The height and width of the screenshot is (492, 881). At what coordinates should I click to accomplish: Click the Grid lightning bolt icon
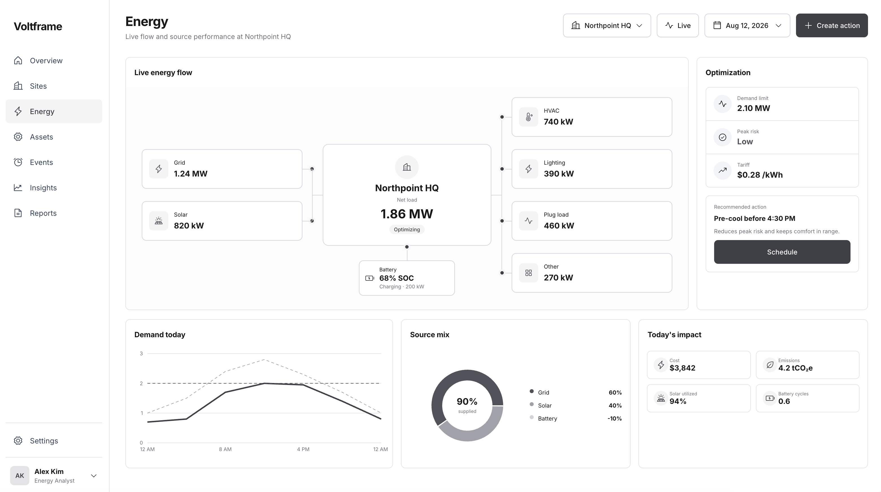(x=159, y=169)
